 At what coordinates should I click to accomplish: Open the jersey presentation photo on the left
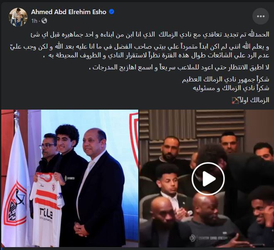70,178
